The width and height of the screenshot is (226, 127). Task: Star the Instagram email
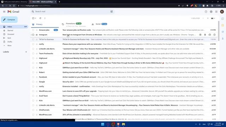tap(37, 35)
